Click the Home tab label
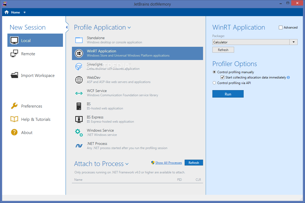Viewport: 305px width, 203px height. pyautogui.click(x=16, y=12)
